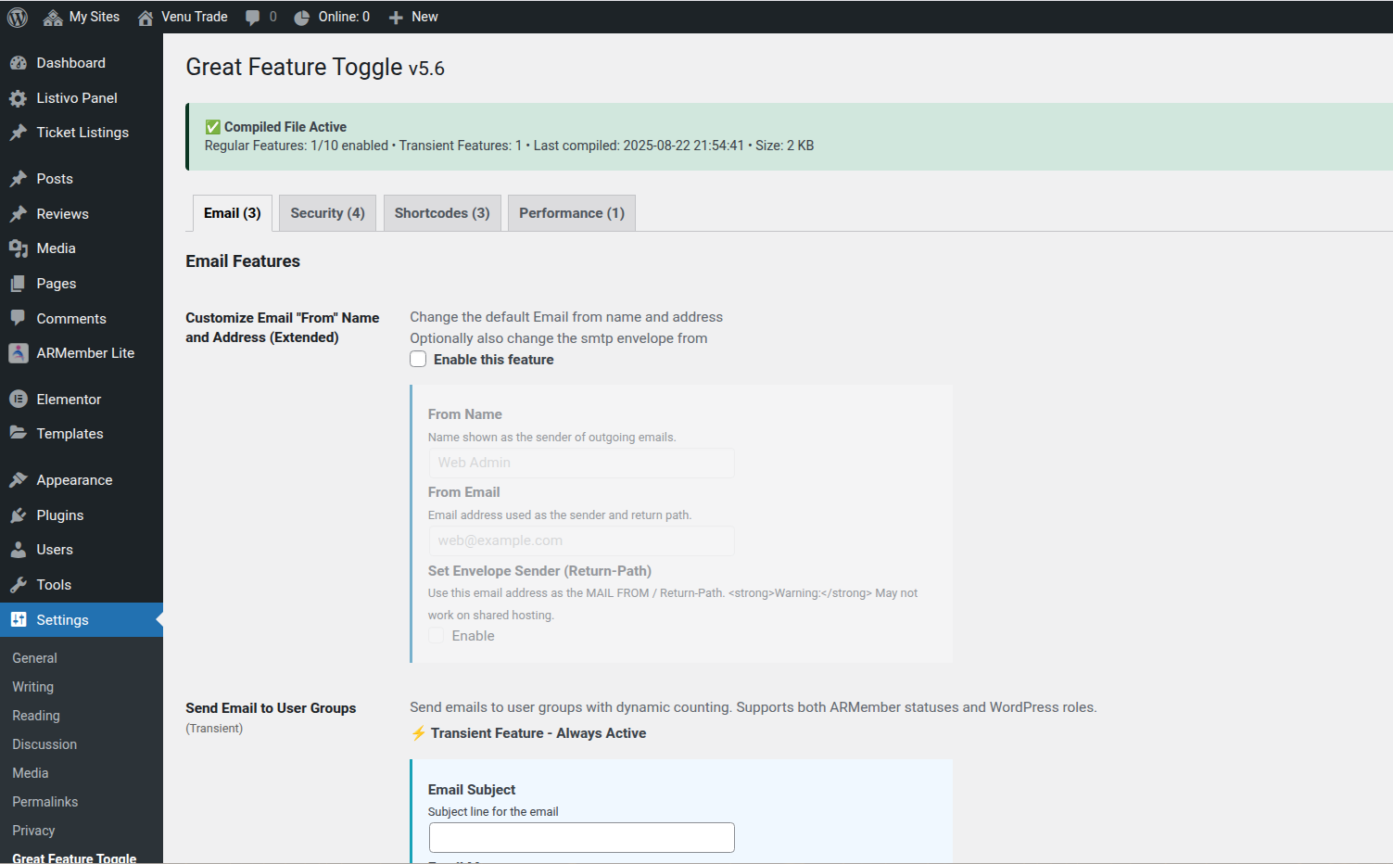Click the Dashboard gauge icon
Viewport: 1393px width, 864px height.
[18, 63]
